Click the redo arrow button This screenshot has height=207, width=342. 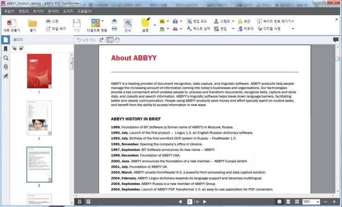pyautogui.click(x=101, y=40)
